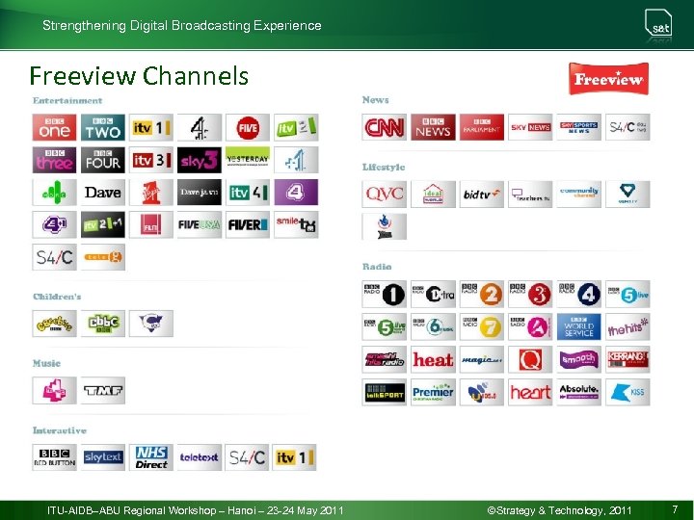The height and width of the screenshot is (520, 694).
Task: Click the the hits radio logo
Action: (x=627, y=326)
